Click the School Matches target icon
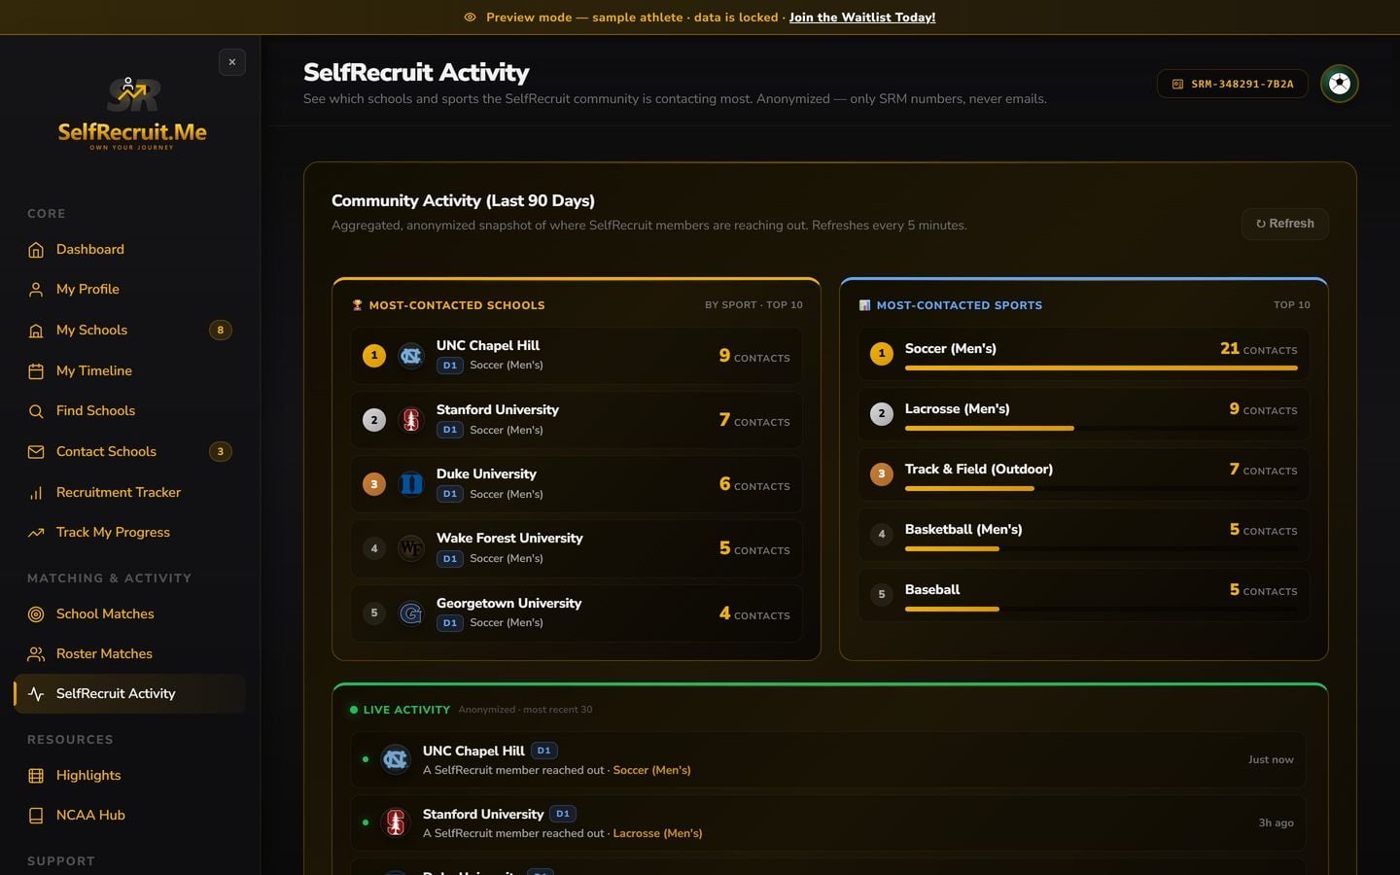 click(36, 614)
